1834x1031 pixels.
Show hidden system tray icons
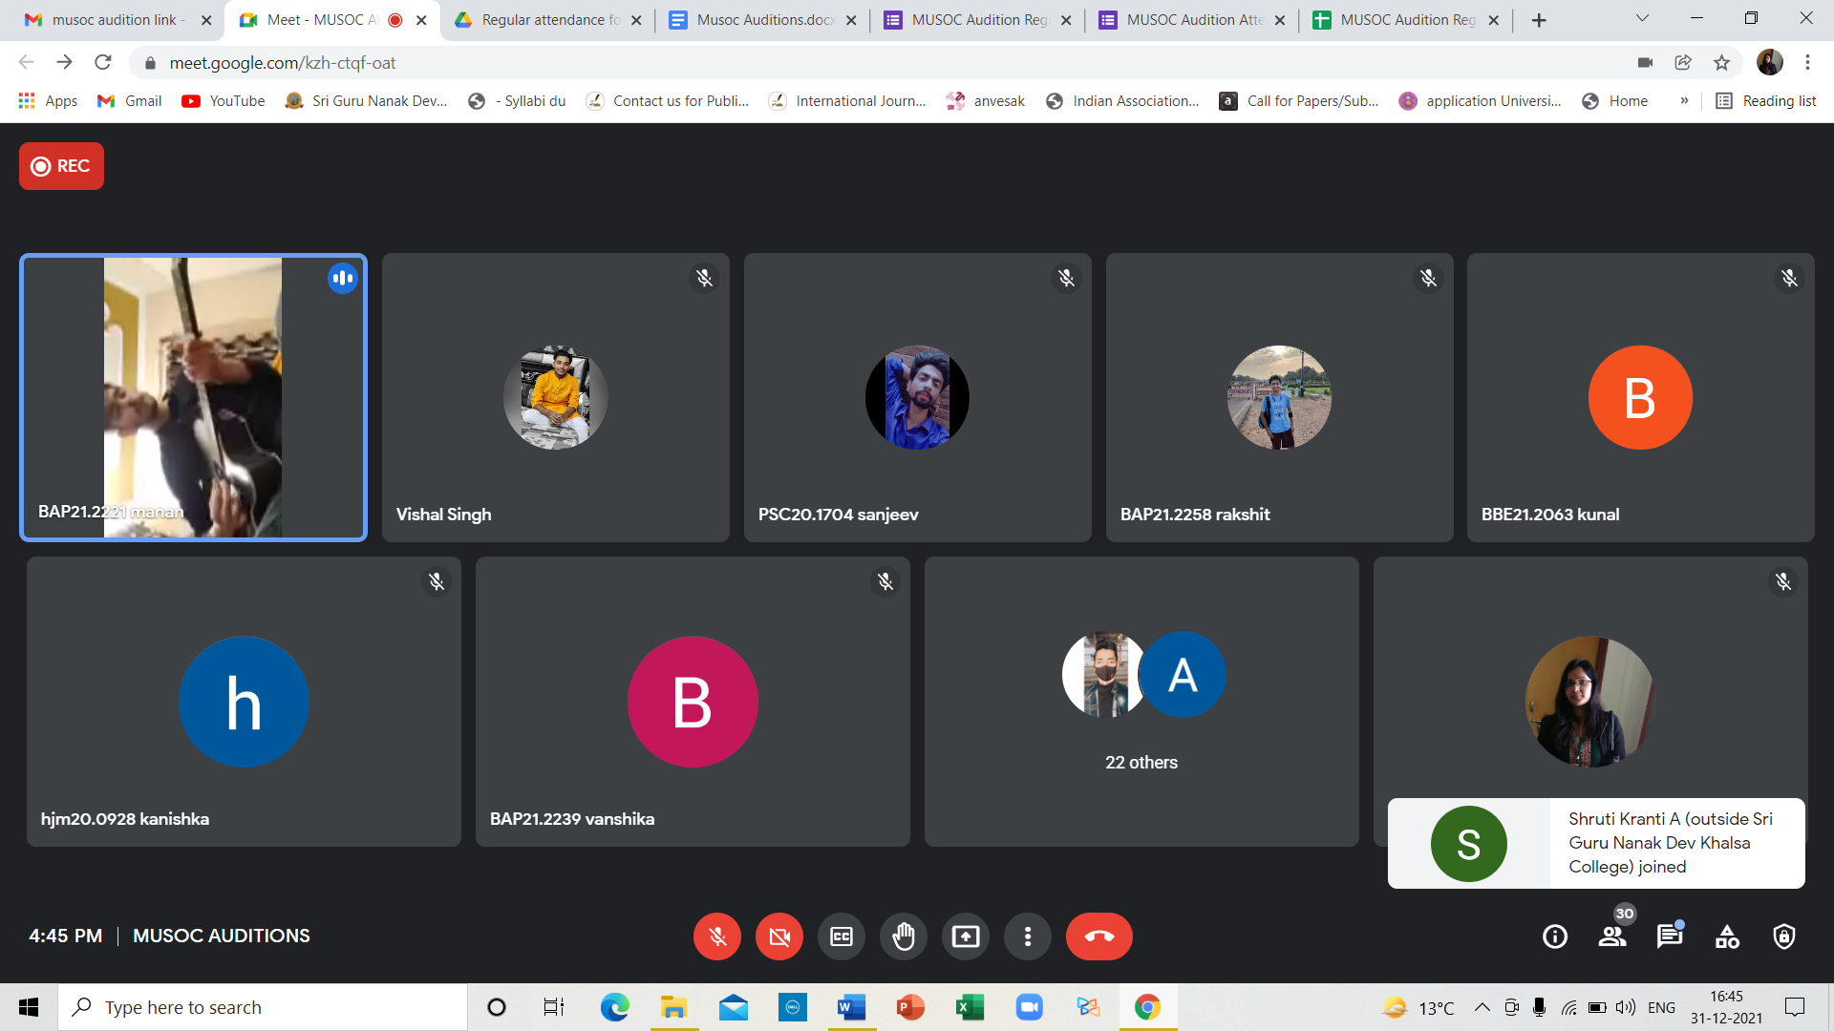(1482, 1007)
